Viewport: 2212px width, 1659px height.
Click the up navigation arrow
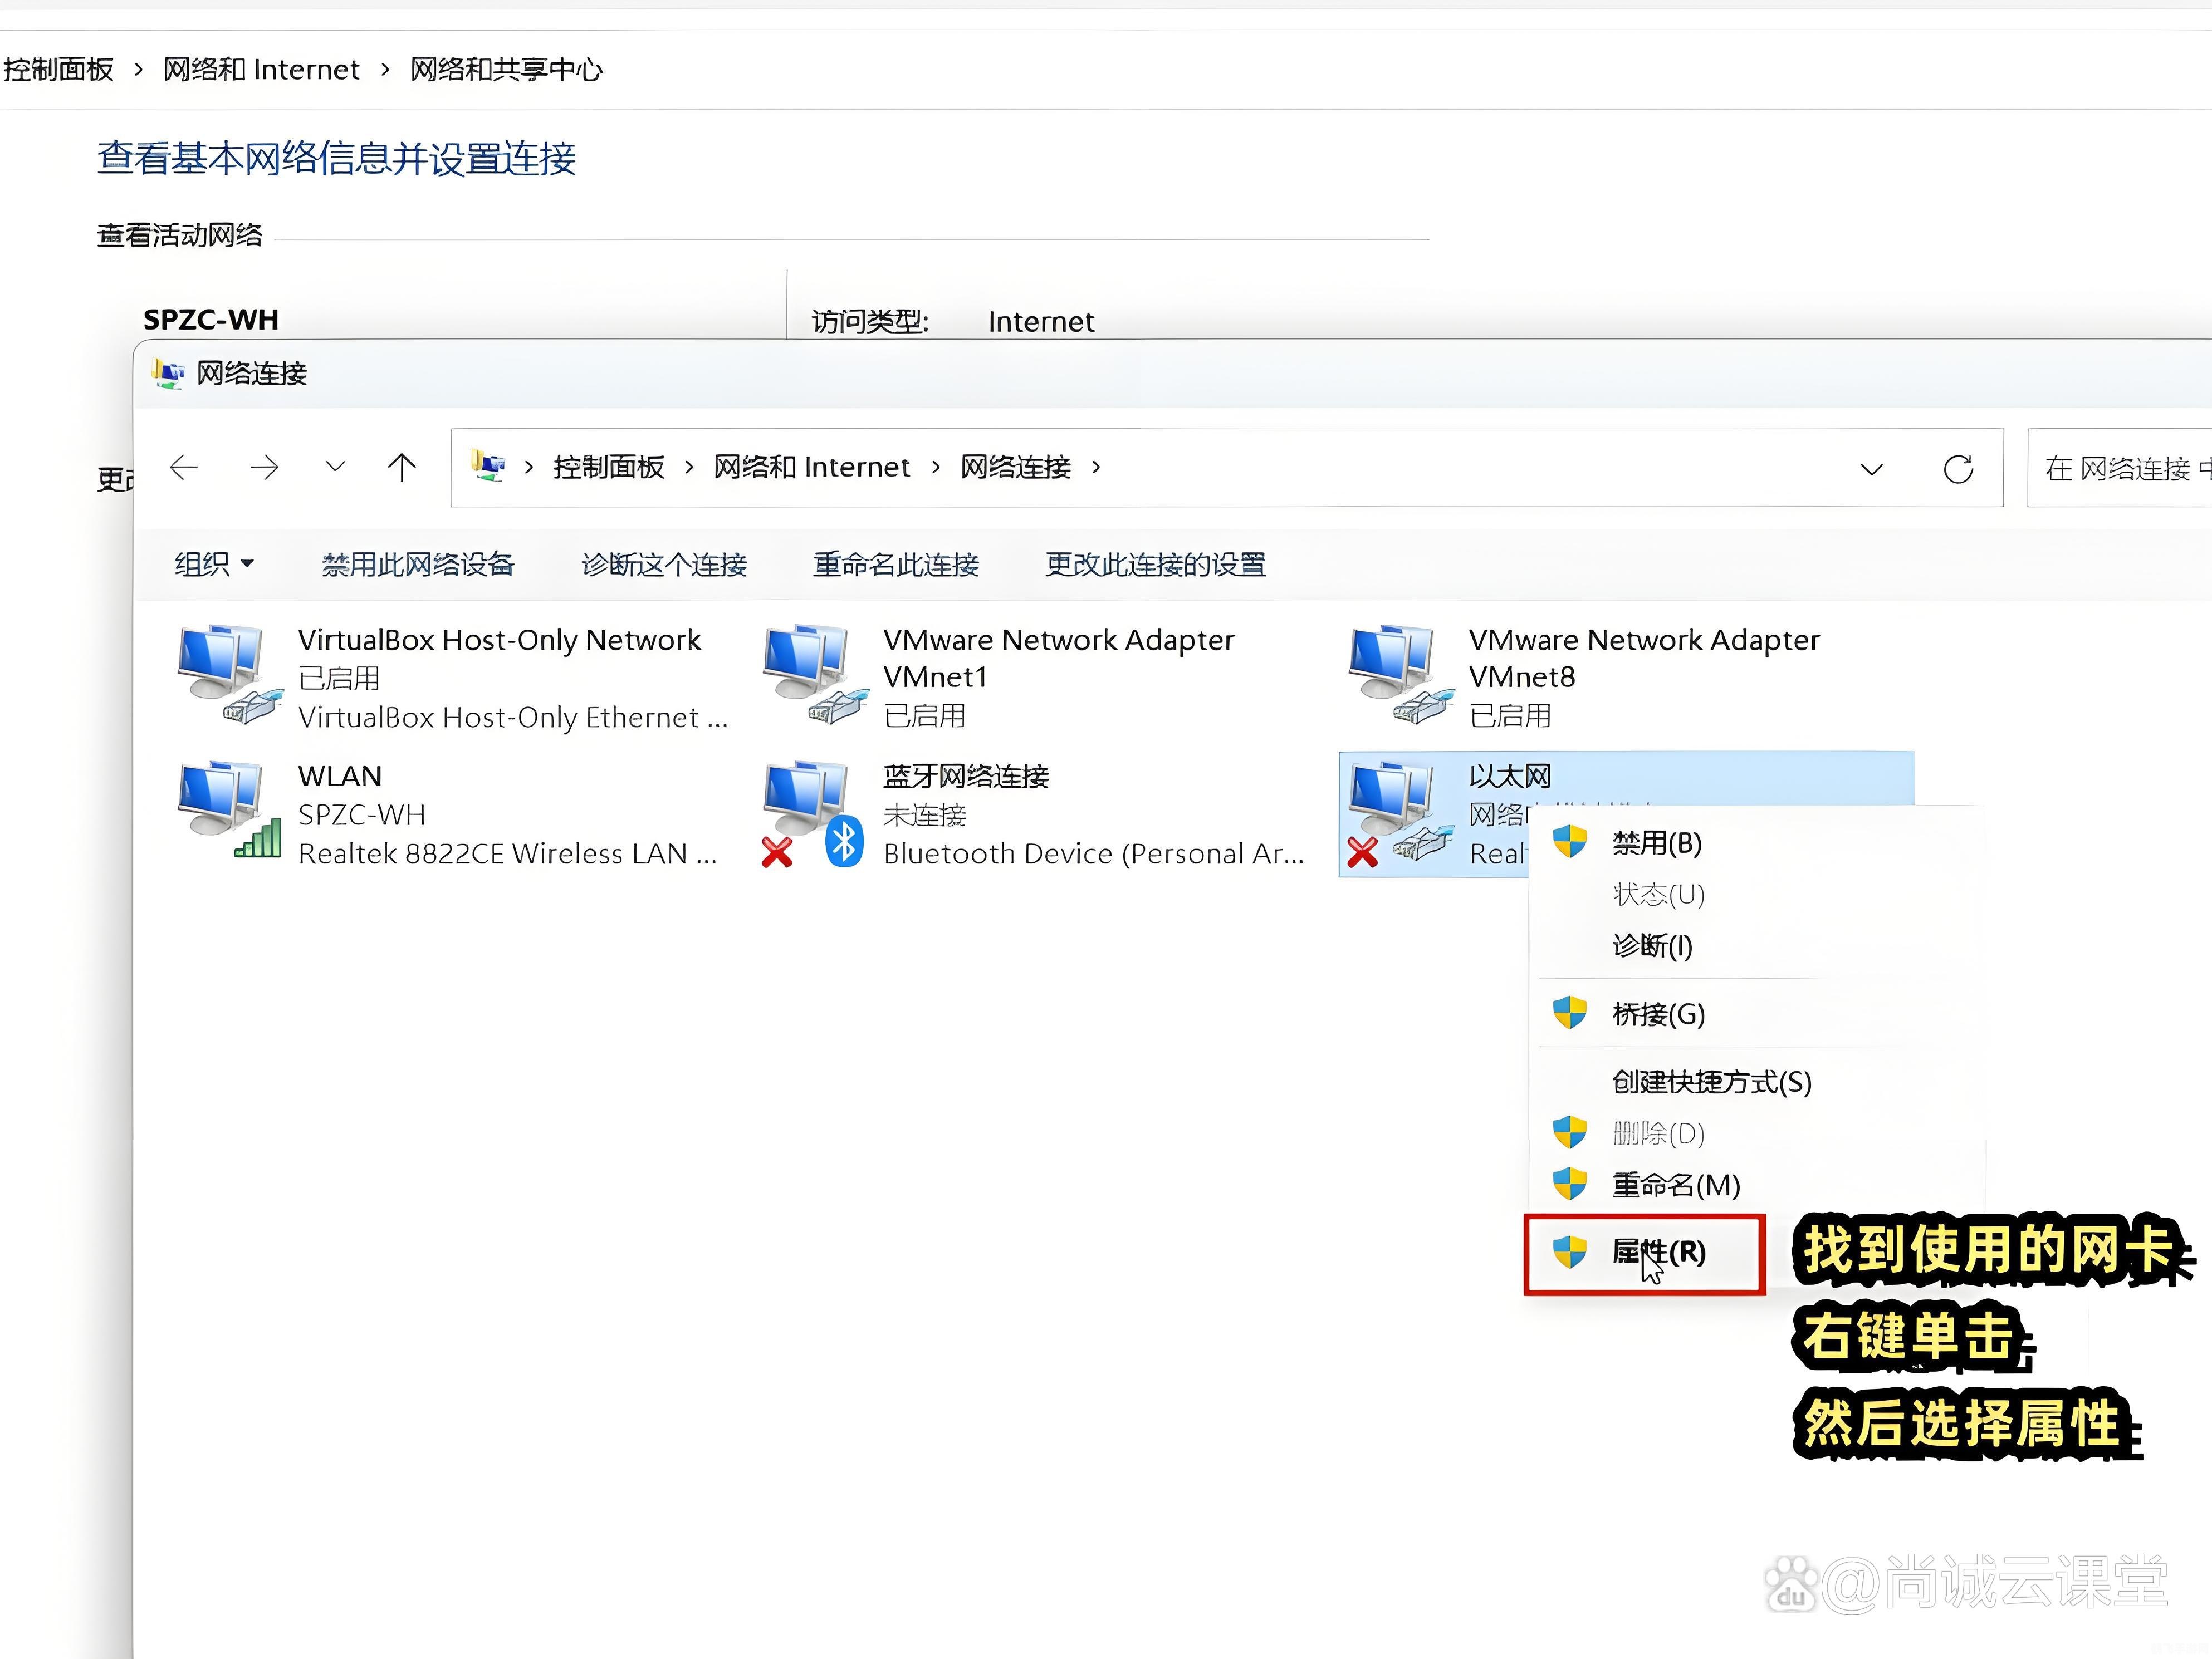point(401,468)
